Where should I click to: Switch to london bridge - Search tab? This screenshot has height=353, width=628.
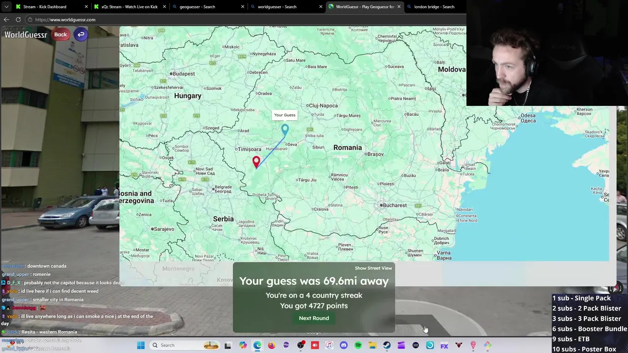[x=434, y=7]
